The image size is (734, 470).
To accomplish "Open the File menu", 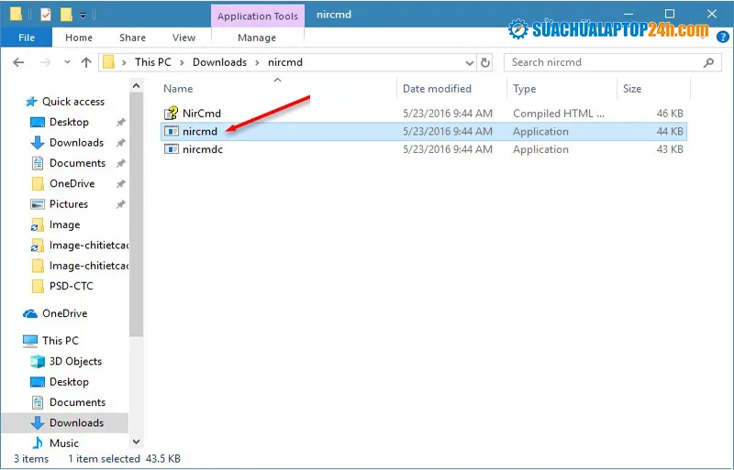I will pos(27,38).
